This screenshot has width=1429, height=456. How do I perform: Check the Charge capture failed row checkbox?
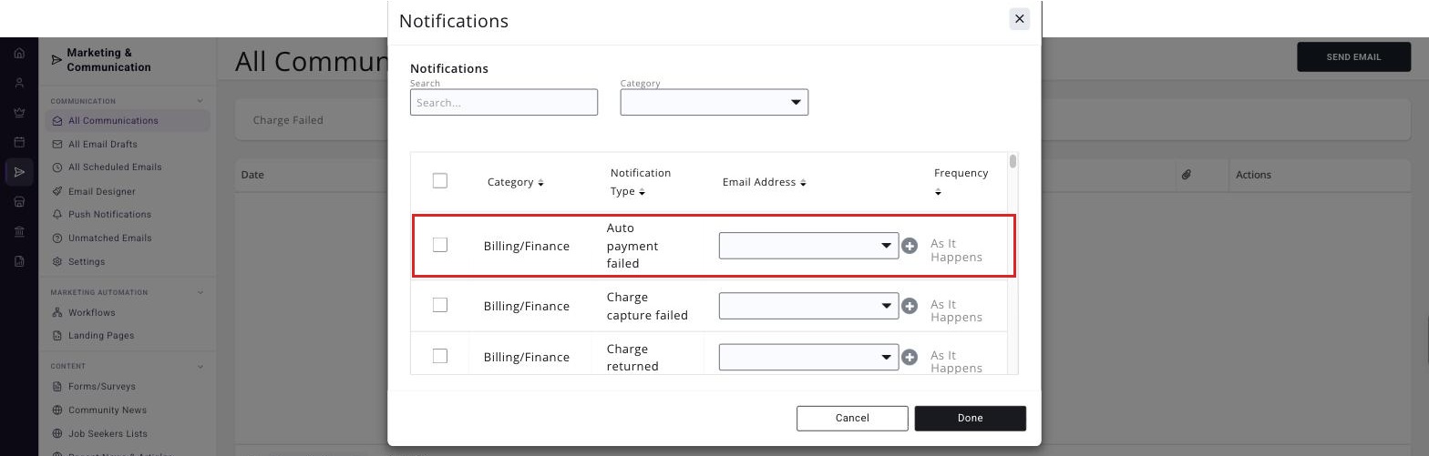tap(439, 305)
